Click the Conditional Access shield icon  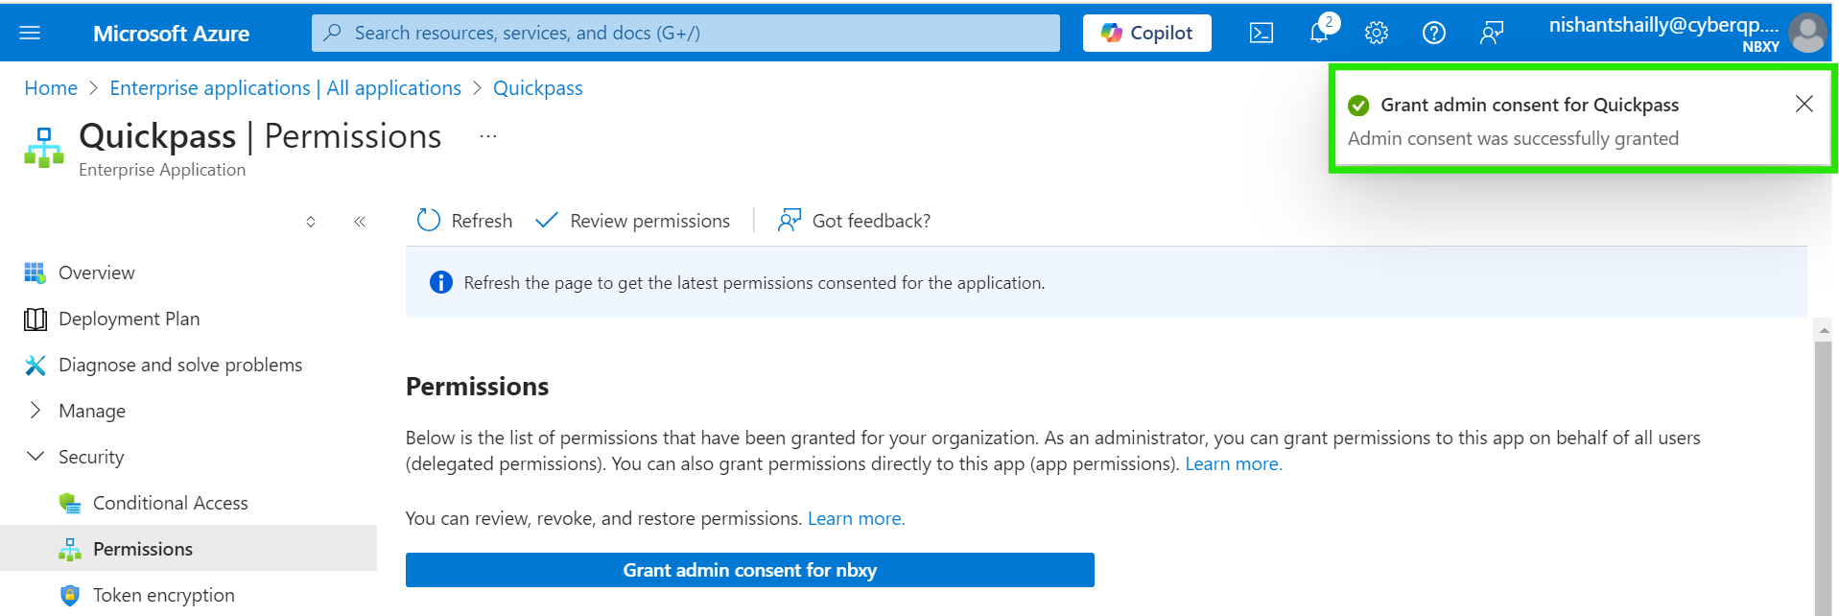coord(70,503)
